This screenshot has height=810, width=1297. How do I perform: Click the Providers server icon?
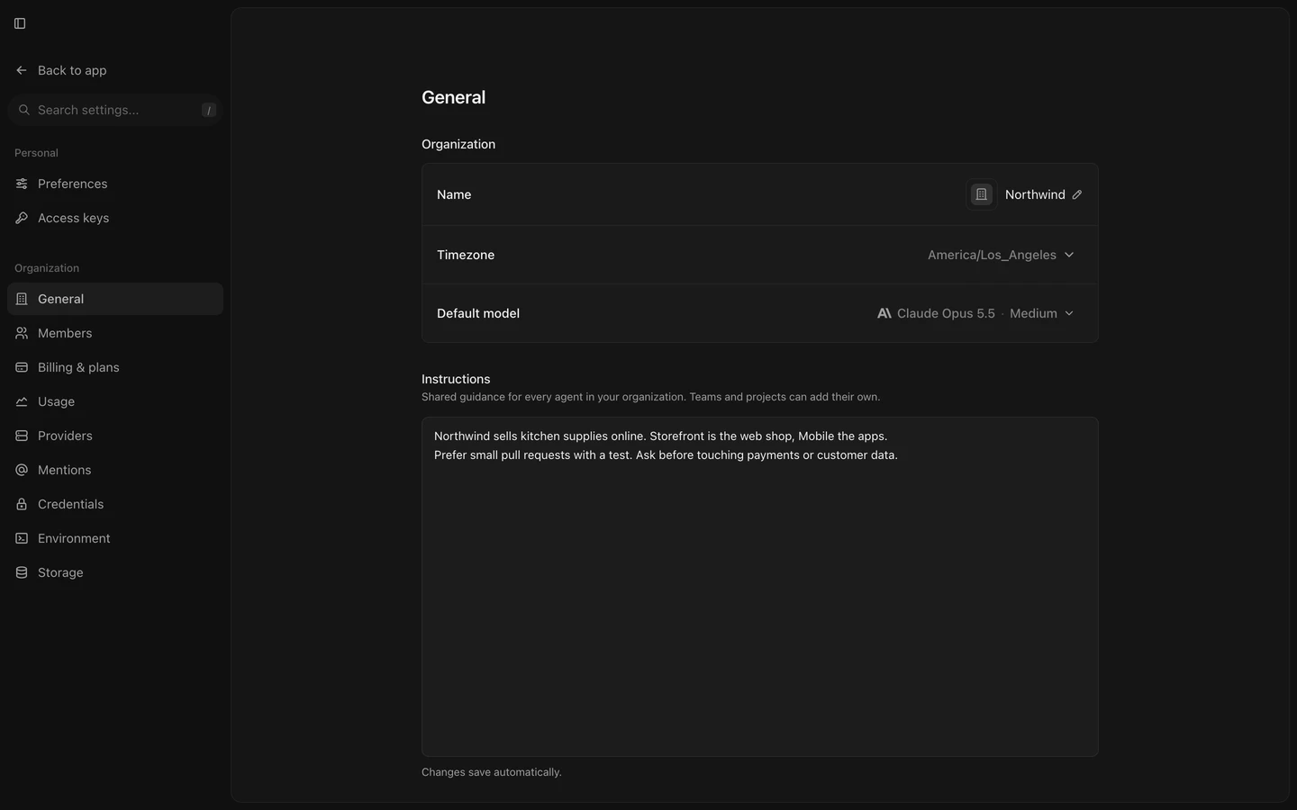(x=22, y=436)
